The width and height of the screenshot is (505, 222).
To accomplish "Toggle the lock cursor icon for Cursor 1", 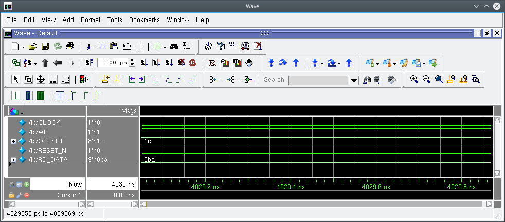I will (x=12, y=195).
